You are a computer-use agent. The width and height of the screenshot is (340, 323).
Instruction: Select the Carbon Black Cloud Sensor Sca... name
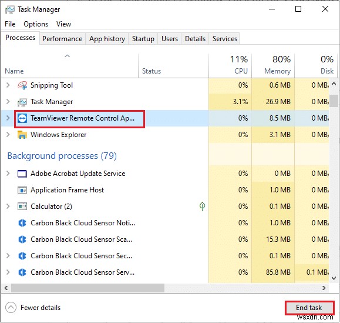click(x=81, y=239)
